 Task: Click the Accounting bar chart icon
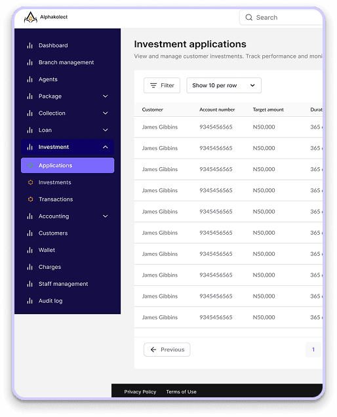click(30, 216)
